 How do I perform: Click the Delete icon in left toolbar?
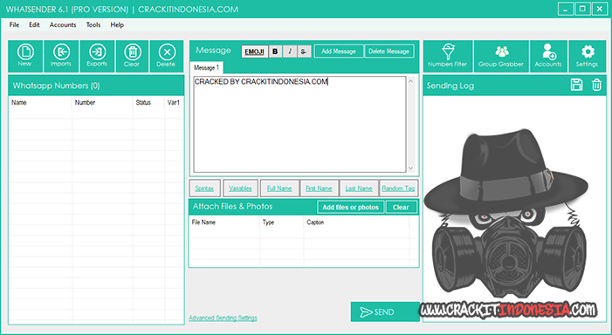(x=167, y=56)
